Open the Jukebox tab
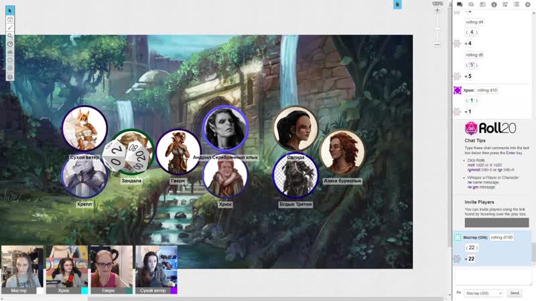Viewport: 536px width, 301px height. click(505, 5)
